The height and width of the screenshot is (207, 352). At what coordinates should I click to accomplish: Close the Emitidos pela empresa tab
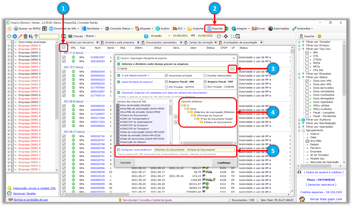(138, 43)
